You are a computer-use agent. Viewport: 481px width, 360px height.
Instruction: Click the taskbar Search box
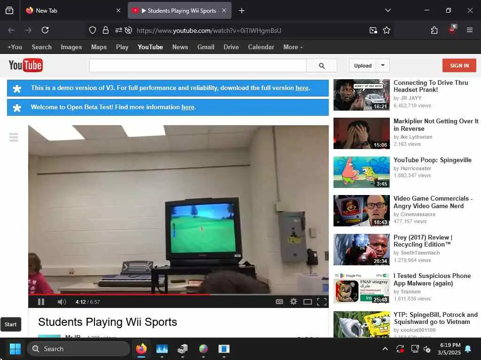(78, 349)
